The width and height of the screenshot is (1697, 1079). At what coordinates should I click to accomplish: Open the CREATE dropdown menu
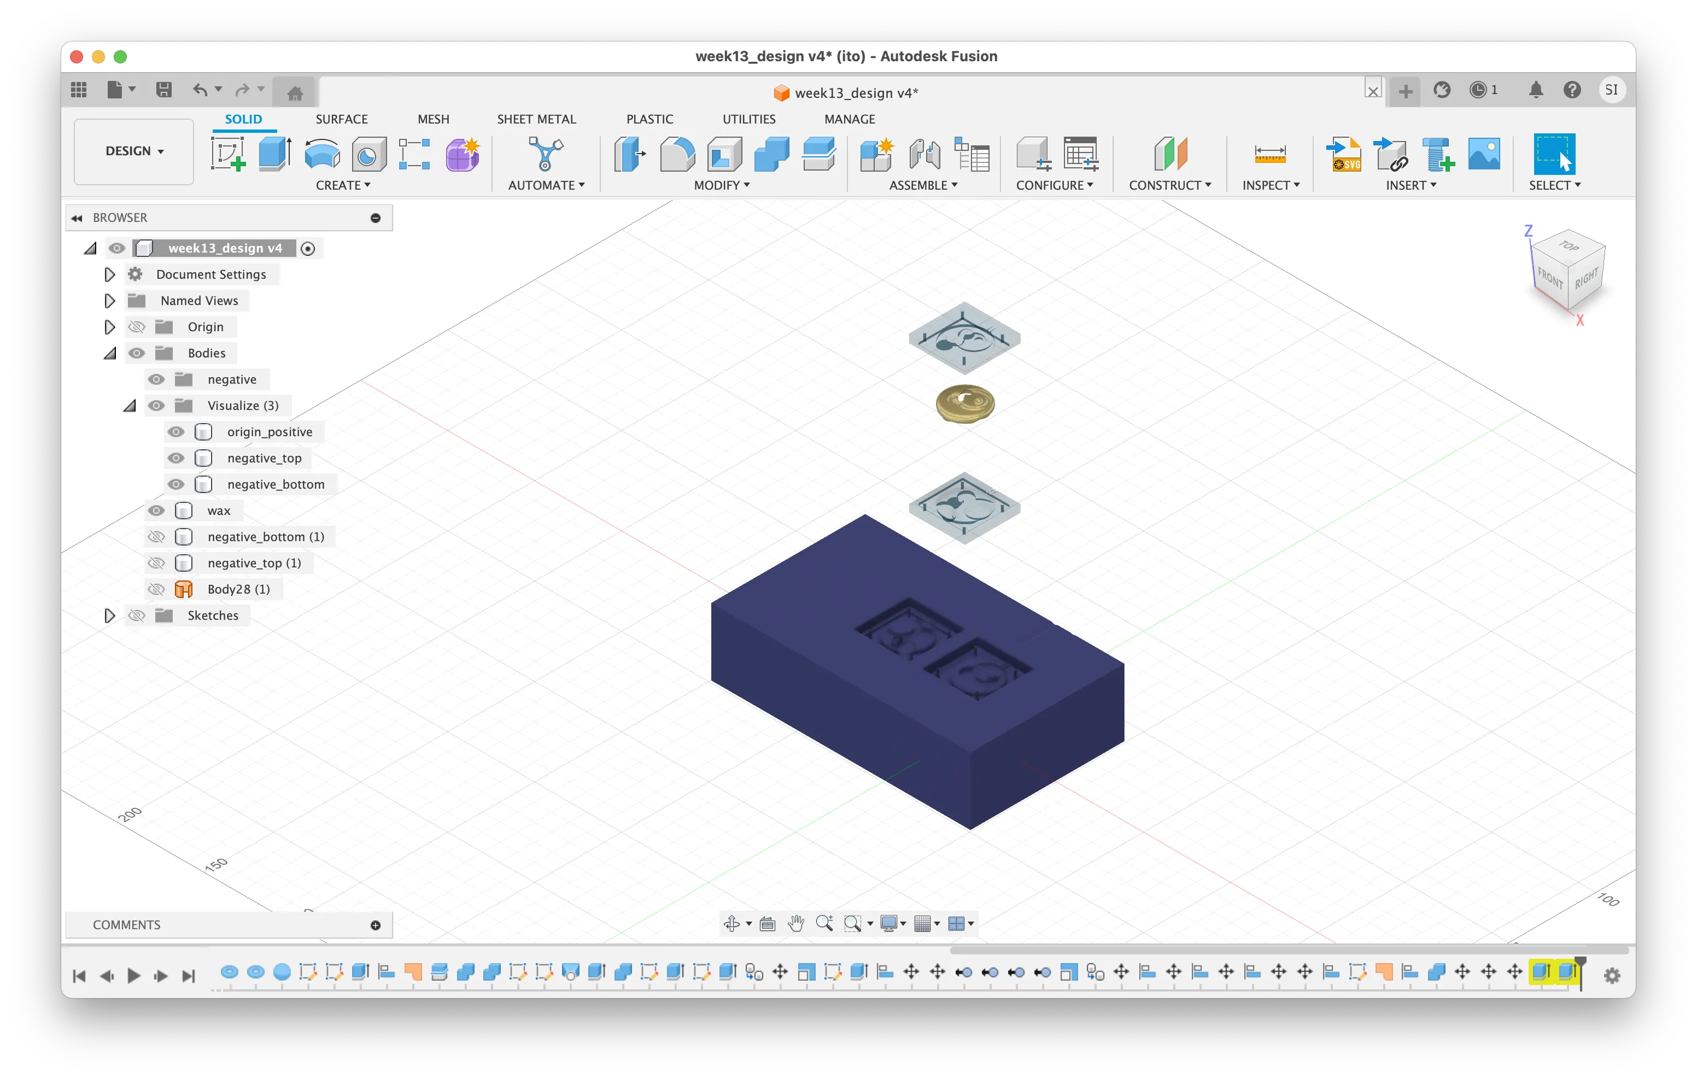(343, 185)
